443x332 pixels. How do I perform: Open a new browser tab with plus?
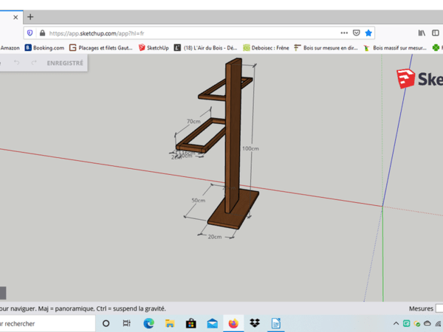[x=30, y=17]
